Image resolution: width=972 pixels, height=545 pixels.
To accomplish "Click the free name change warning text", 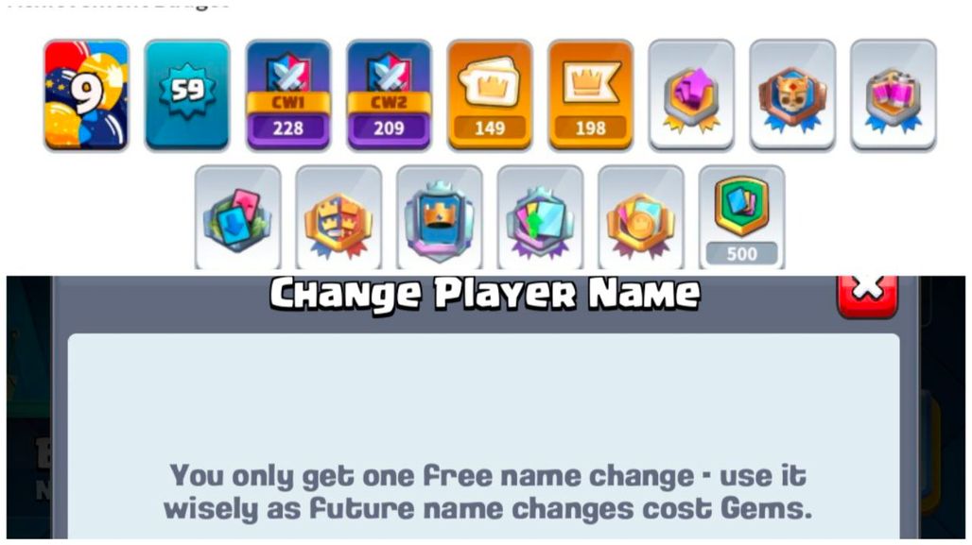I will coord(488,492).
